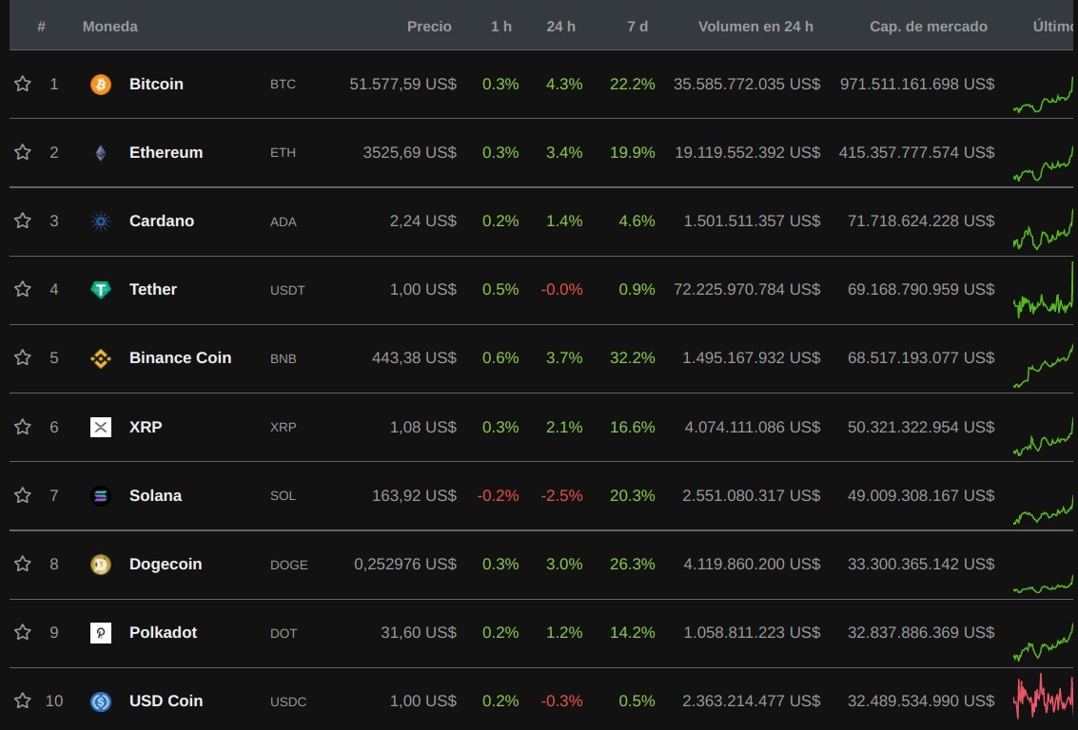The height and width of the screenshot is (730, 1078).
Task: Sort by Cap. de mercado header
Action: [928, 26]
